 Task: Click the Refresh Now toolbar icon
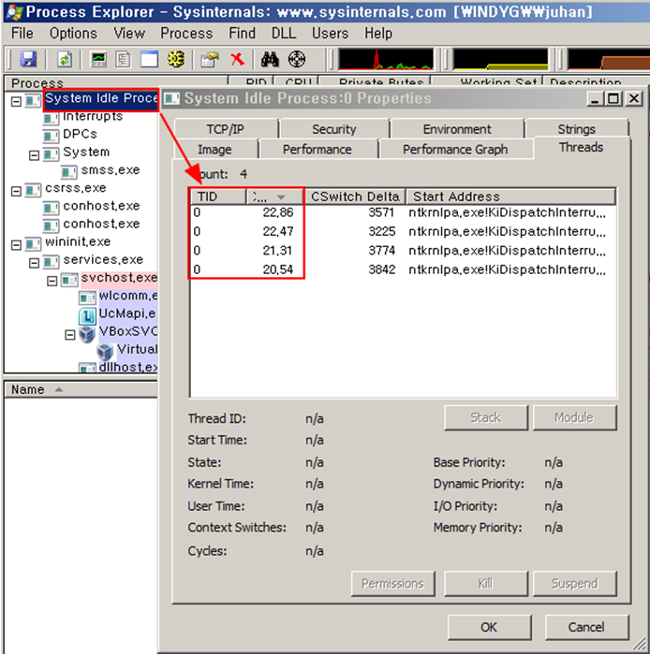click(65, 59)
